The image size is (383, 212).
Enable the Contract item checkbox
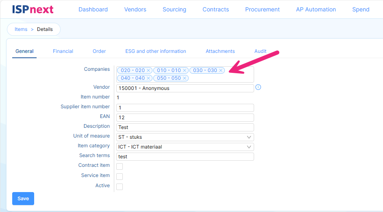pos(120,166)
